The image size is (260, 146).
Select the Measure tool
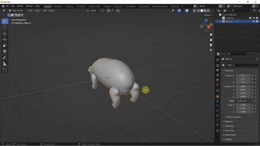tap(4, 64)
